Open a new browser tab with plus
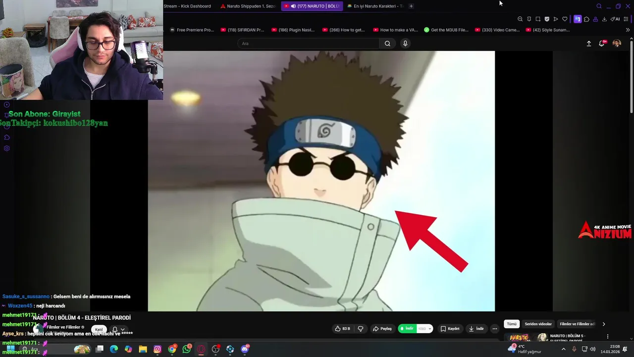 411,6
